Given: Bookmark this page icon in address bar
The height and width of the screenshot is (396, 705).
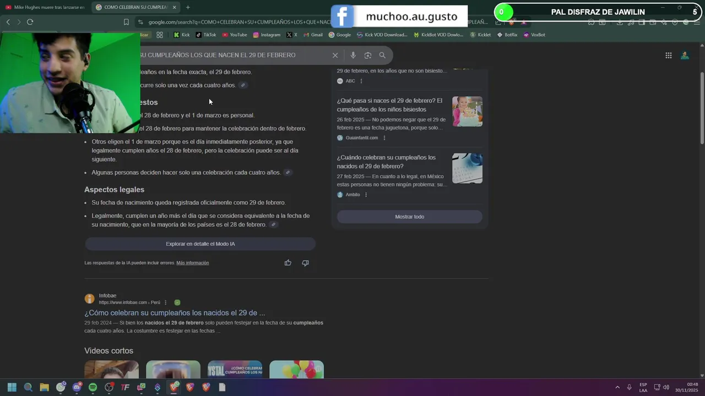Looking at the screenshot, I should (x=126, y=22).
